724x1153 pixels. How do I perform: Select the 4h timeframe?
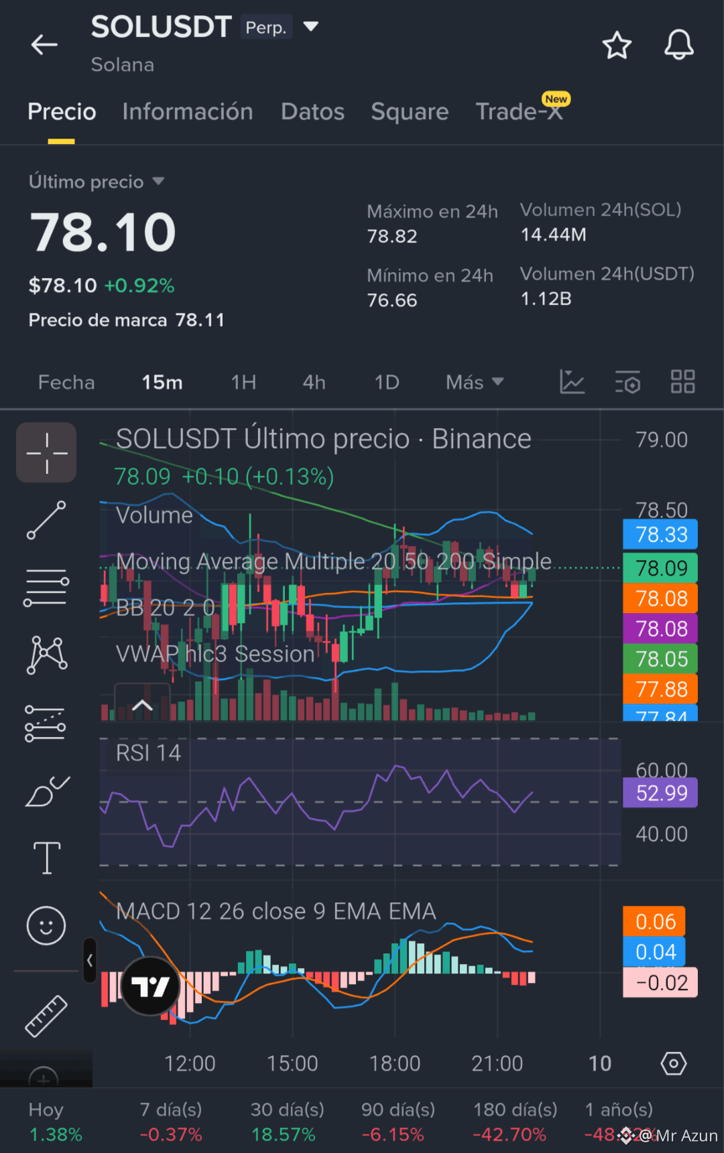pyautogui.click(x=314, y=383)
